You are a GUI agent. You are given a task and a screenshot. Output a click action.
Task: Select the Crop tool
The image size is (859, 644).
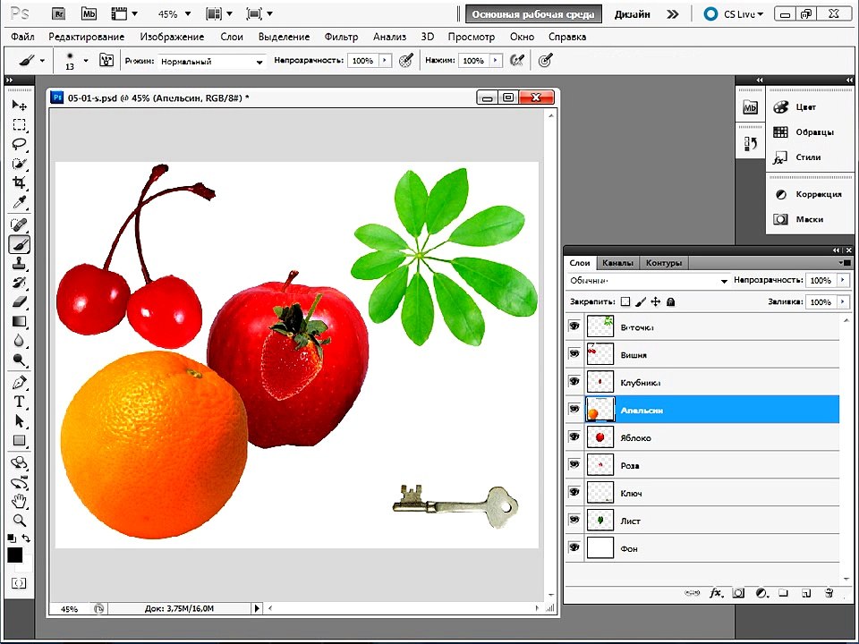pyautogui.click(x=19, y=182)
